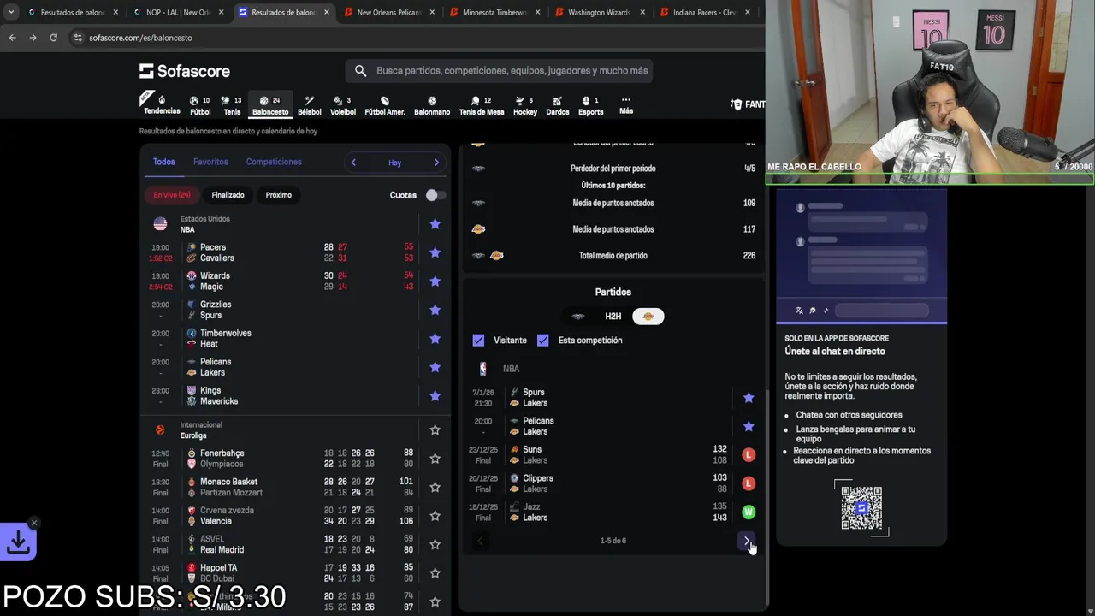Close the New Orleans Pelicans browser tab
The width and height of the screenshot is (1095, 616).
click(431, 12)
